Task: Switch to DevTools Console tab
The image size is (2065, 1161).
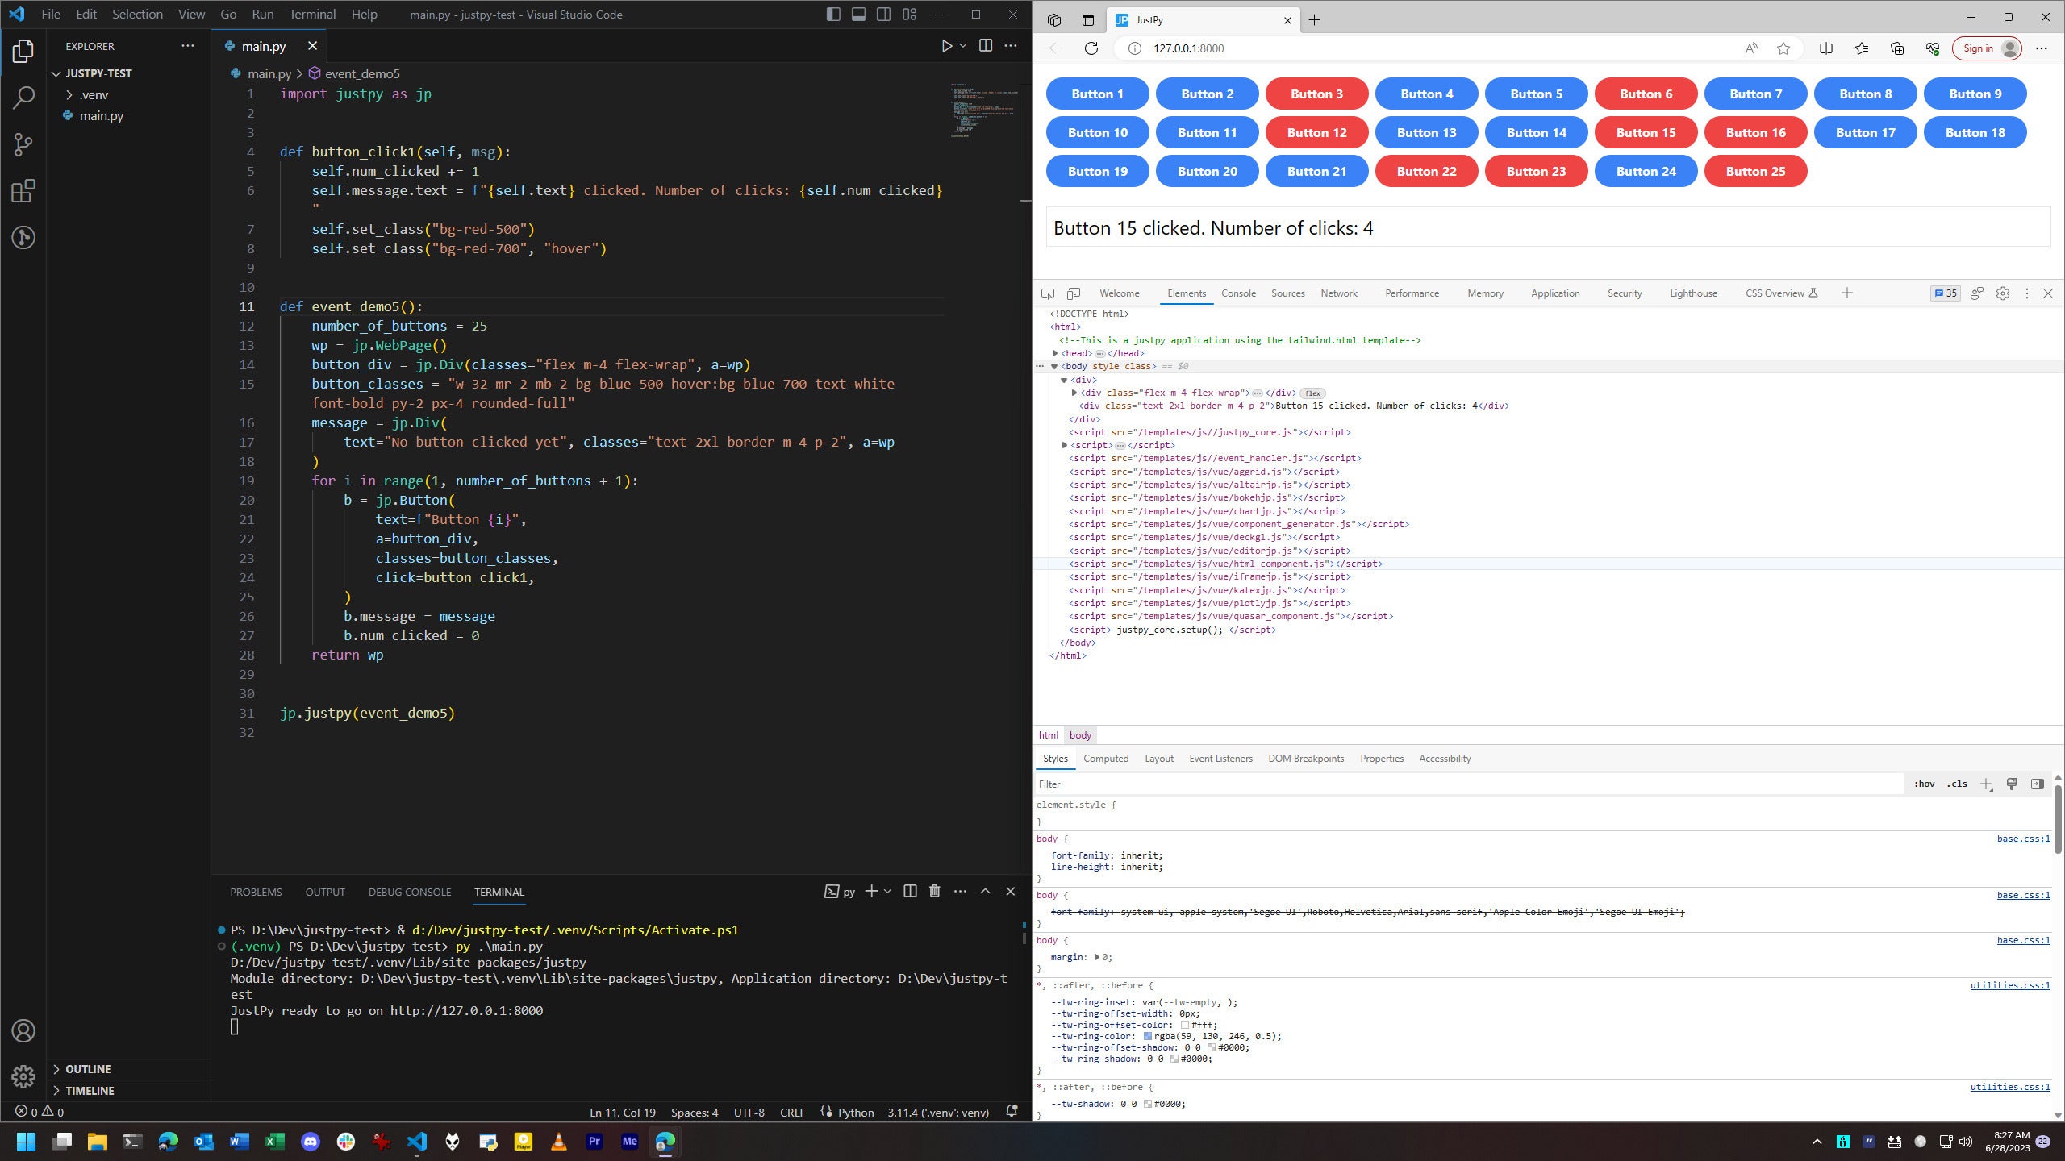Action: 1238,293
